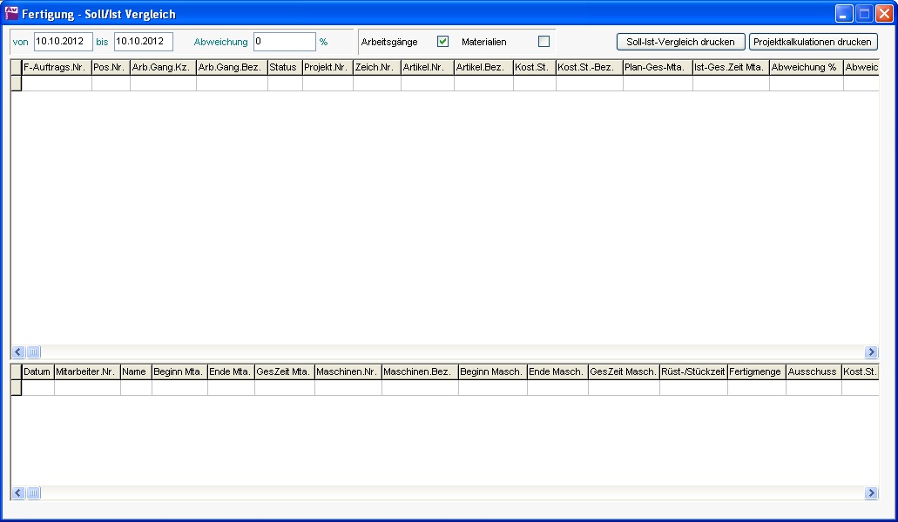Click the application icon in title bar
This screenshot has height=522, width=898.
(x=12, y=13)
